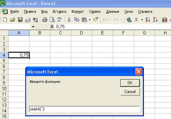Click the Redo arrow icon

pos(116,20)
